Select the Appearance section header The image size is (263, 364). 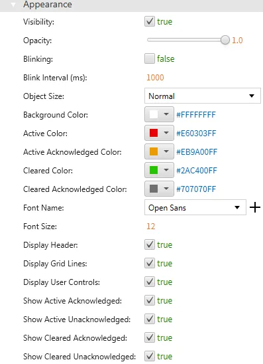(131, 5)
